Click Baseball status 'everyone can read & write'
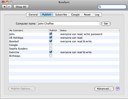 click(x=76, y=41)
